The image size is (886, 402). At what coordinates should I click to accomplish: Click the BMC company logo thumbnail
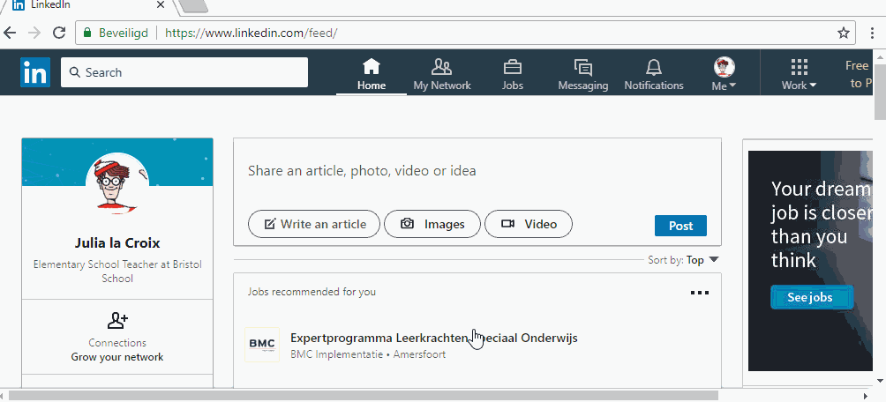coord(262,345)
